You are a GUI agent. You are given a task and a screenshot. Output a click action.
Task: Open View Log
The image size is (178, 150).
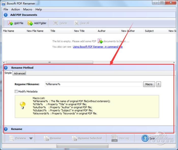[120, 138]
